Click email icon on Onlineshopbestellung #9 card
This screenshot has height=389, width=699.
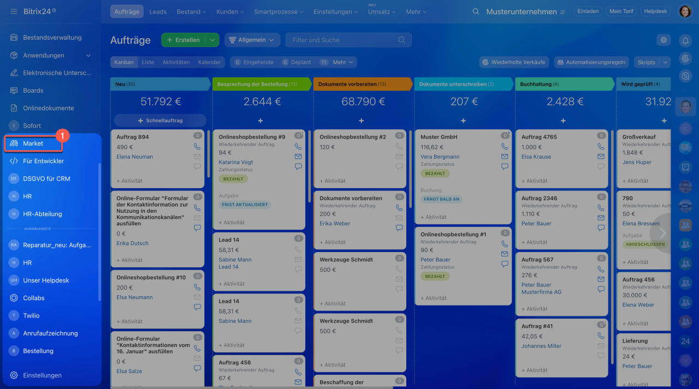298,157
